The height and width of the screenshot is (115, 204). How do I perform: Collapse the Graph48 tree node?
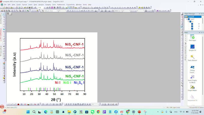pos(185,17)
